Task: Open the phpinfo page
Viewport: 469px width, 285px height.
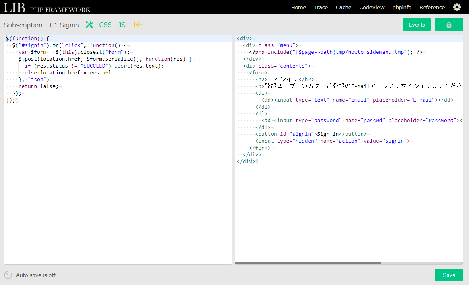Action: [x=402, y=7]
